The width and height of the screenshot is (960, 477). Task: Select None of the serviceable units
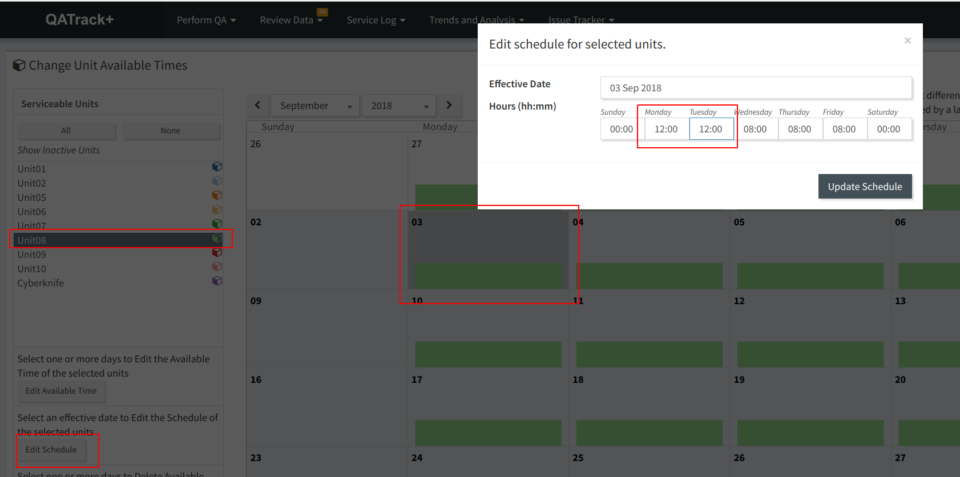click(171, 131)
